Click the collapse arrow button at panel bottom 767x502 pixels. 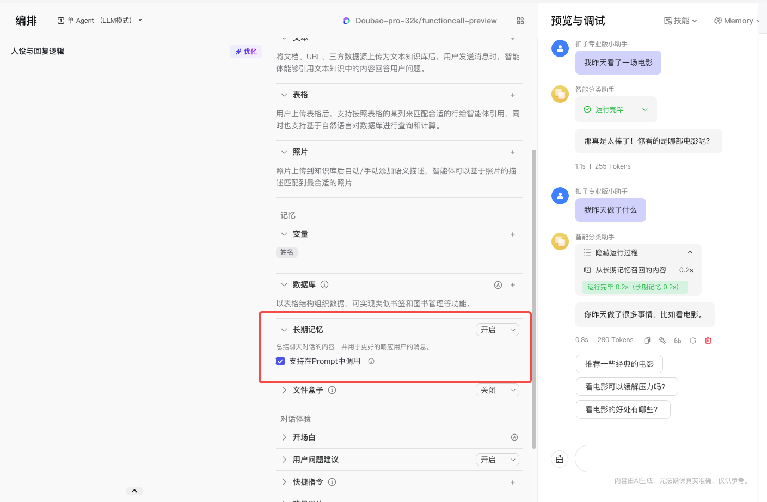(134, 491)
